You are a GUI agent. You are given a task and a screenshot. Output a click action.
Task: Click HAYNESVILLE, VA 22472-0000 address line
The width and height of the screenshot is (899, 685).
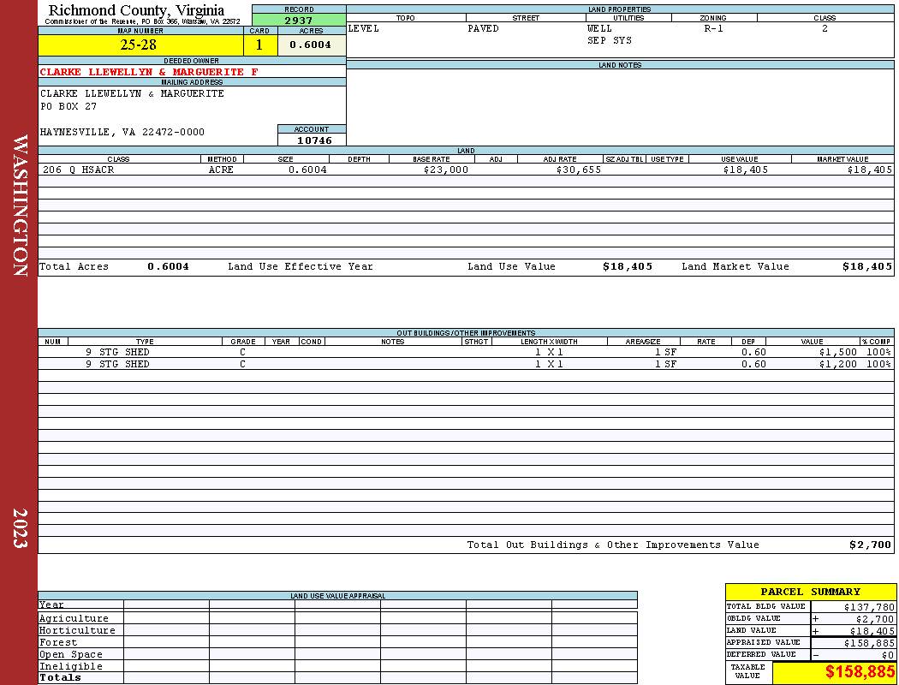click(122, 132)
